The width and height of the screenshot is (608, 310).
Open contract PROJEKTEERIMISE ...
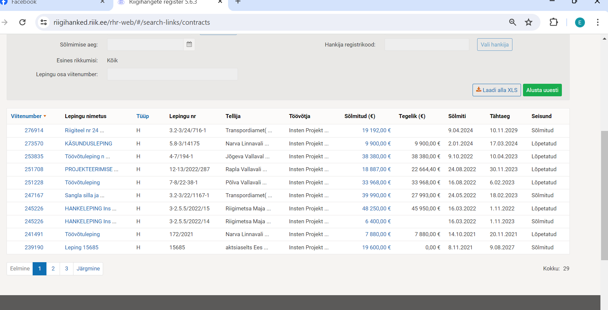coord(92,169)
